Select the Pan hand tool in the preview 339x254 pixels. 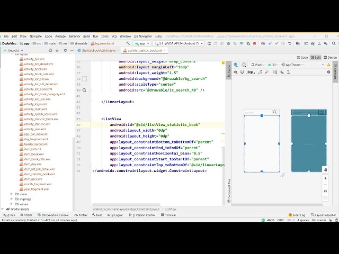pyautogui.click(x=325, y=170)
